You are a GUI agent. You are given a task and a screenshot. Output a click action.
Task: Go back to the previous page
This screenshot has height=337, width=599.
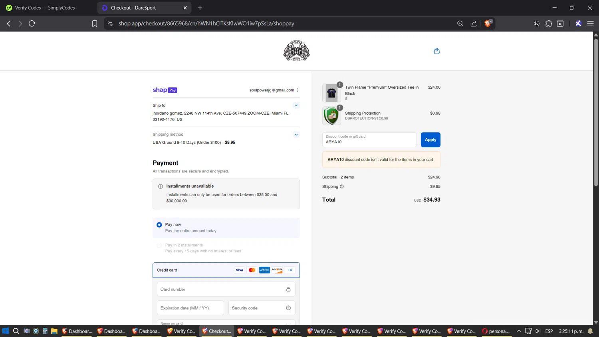pyautogui.click(x=8, y=24)
